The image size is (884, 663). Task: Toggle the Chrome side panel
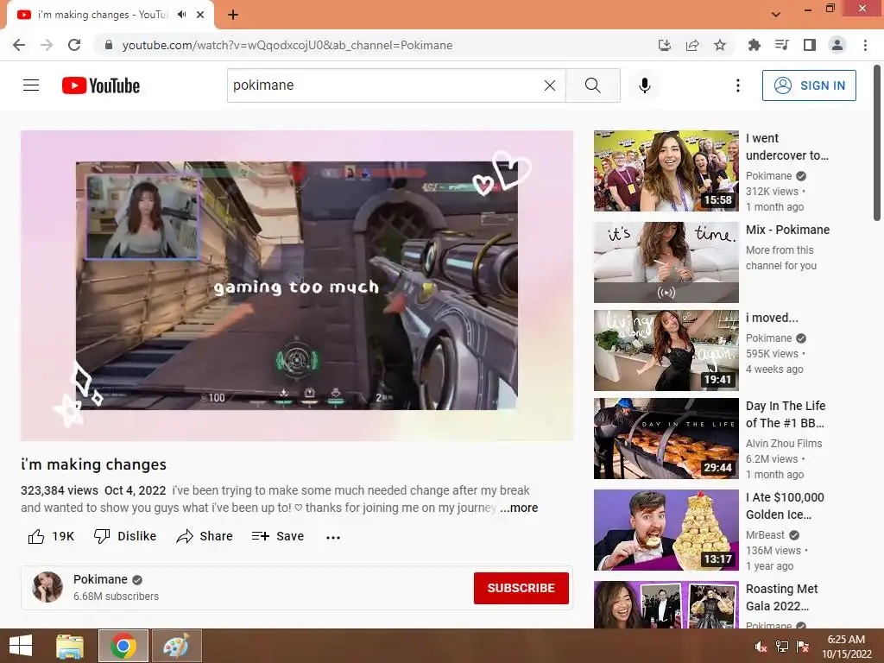pos(810,45)
